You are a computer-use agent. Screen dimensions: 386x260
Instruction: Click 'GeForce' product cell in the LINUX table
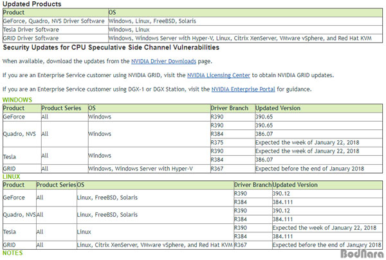click(19, 198)
